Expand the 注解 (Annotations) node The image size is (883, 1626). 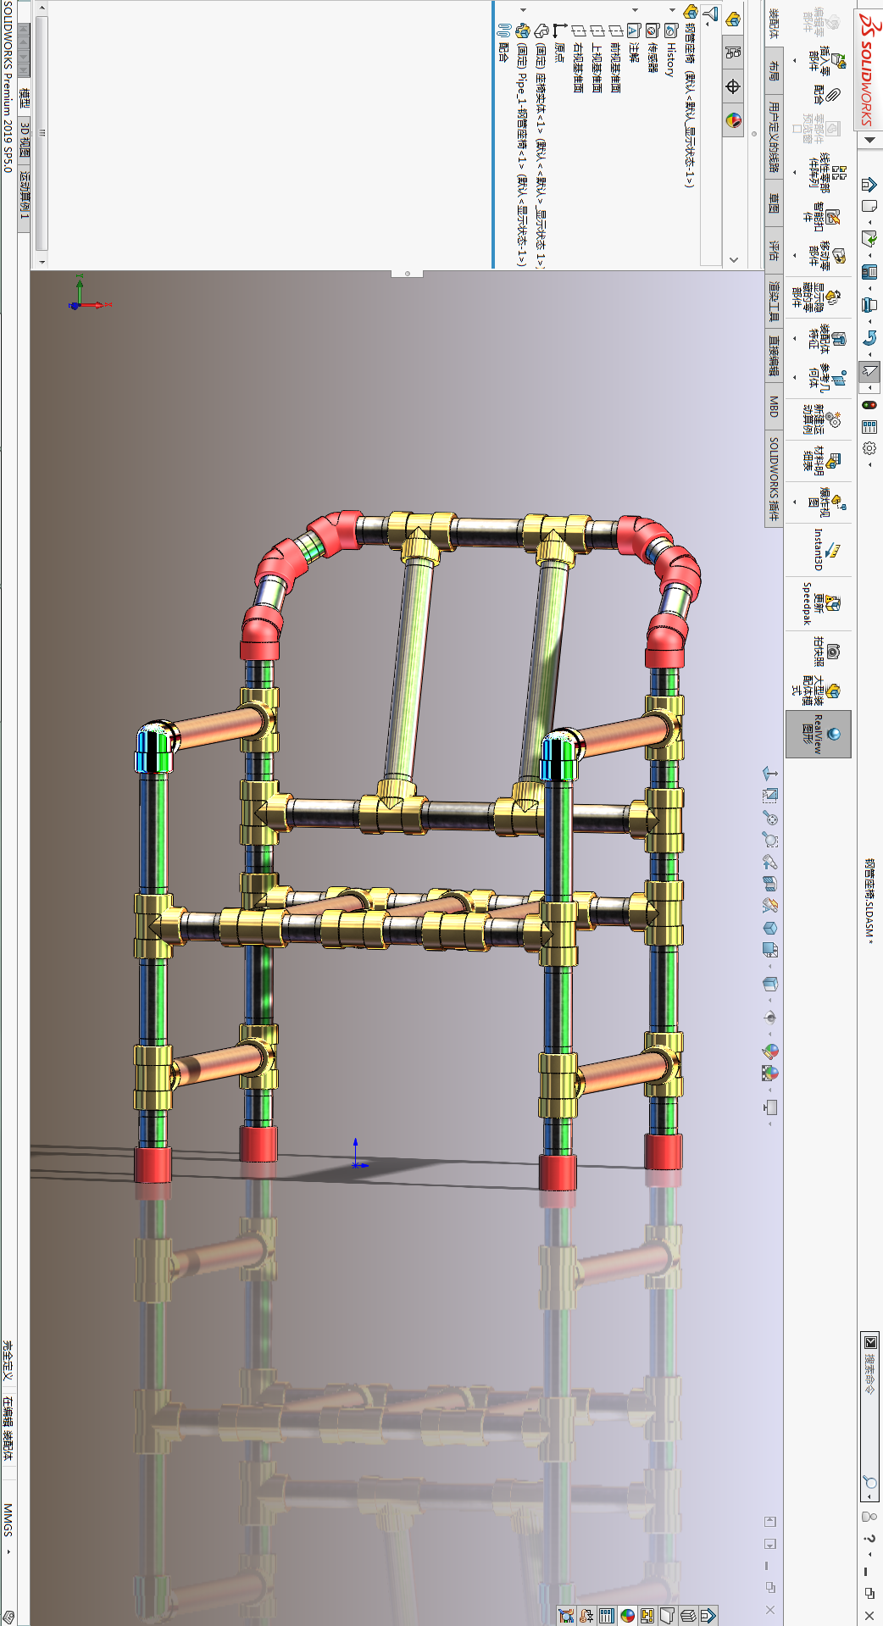coord(636,10)
